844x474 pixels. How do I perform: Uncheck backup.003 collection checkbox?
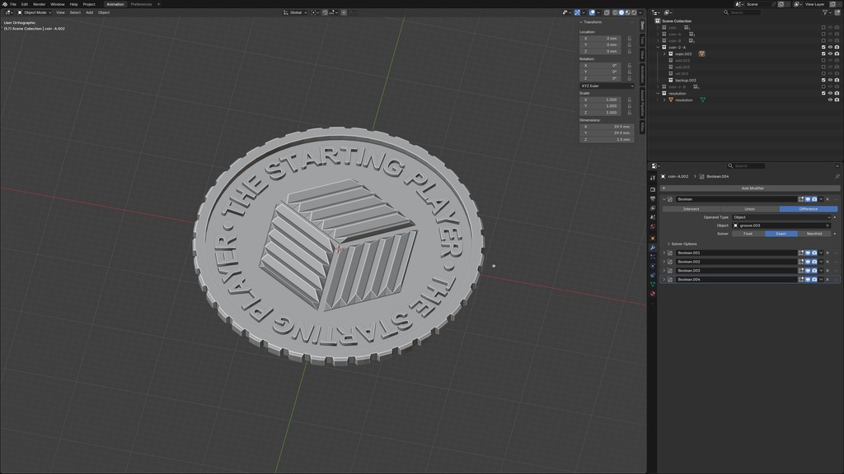(x=823, y=80)
